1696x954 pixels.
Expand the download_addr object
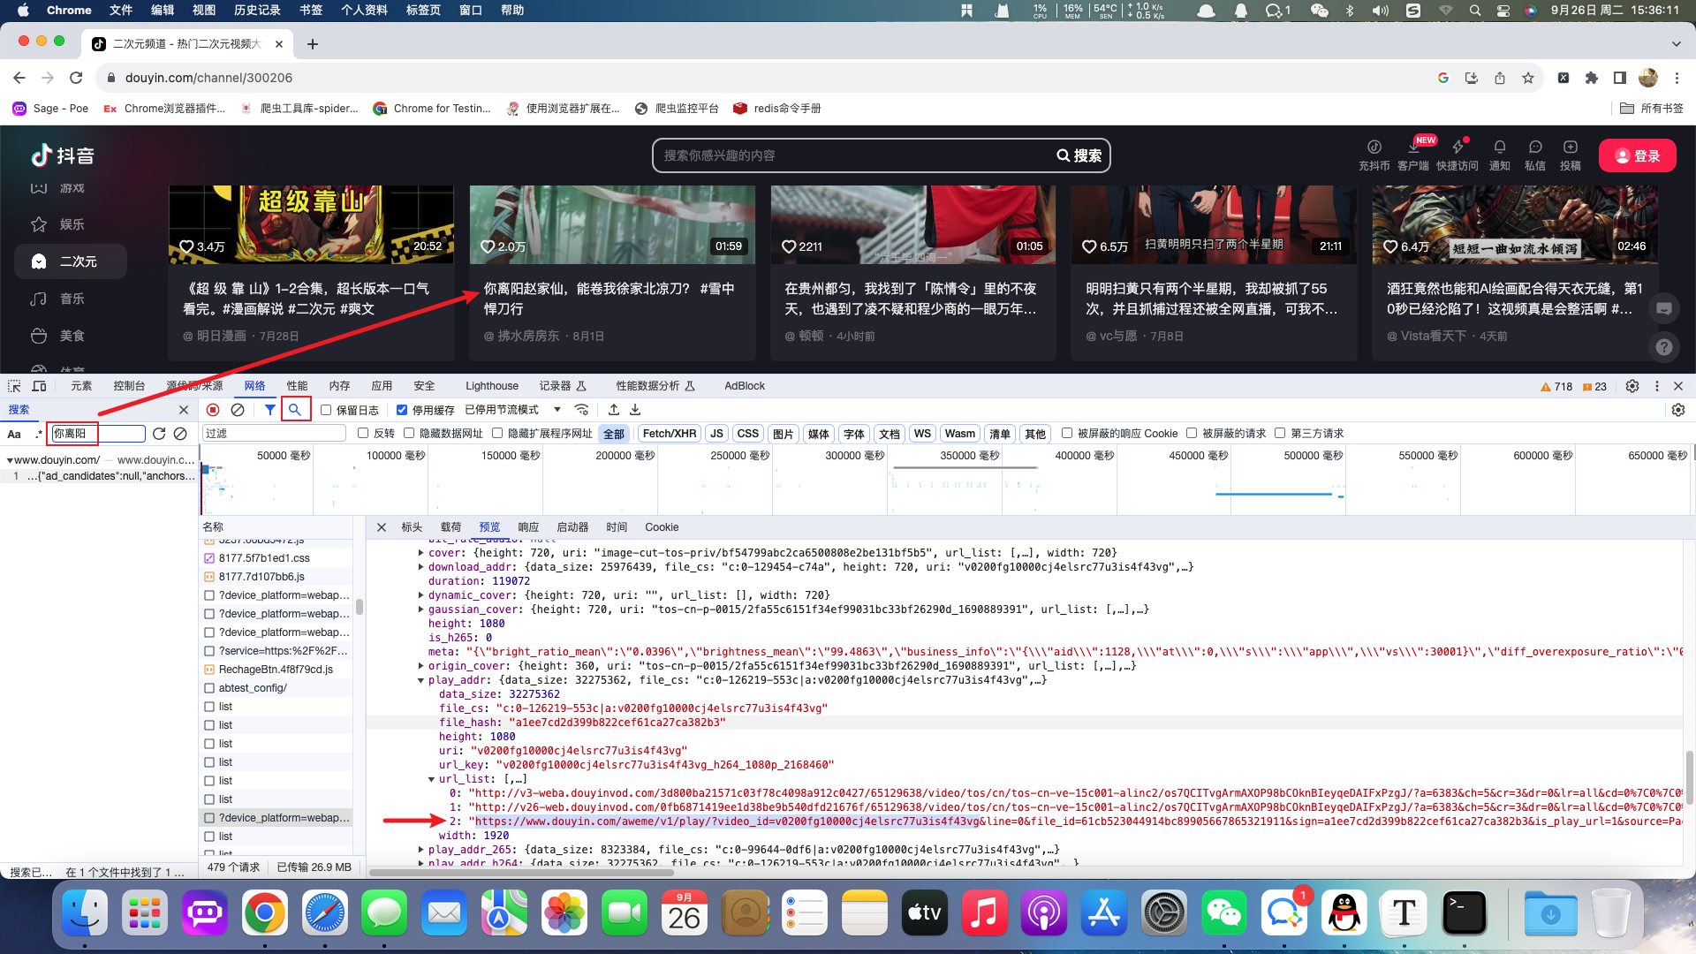421,567
